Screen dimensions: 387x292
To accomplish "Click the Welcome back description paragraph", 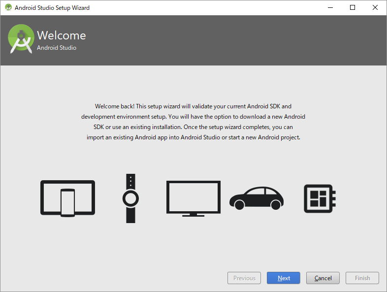I will (x=193, y=122).
